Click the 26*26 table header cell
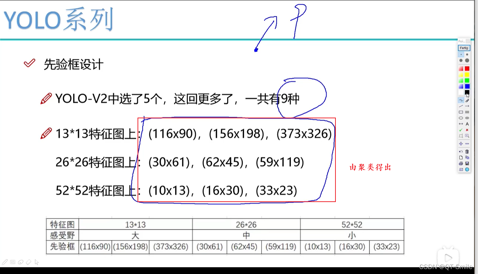Image resolution: width=478 pixels, height=274 pixels. 246,224
